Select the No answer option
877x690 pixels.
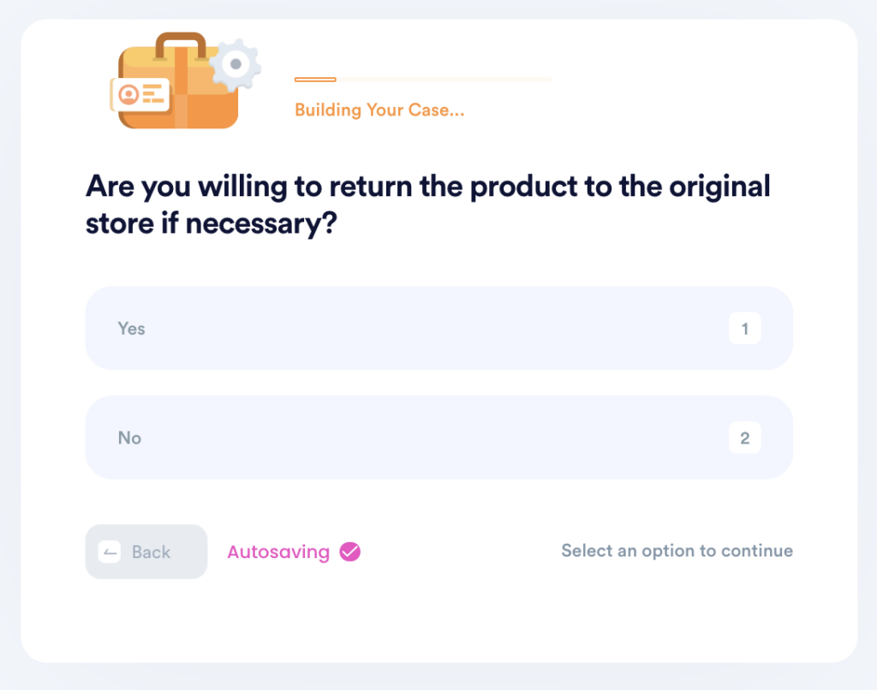(438, 437)
